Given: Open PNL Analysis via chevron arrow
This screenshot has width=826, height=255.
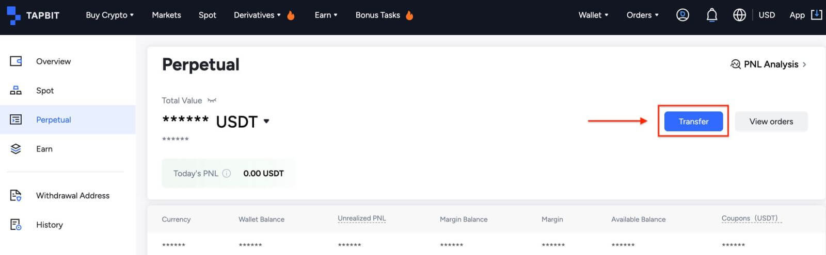Looking at the screenshot, I should [804, 64].
